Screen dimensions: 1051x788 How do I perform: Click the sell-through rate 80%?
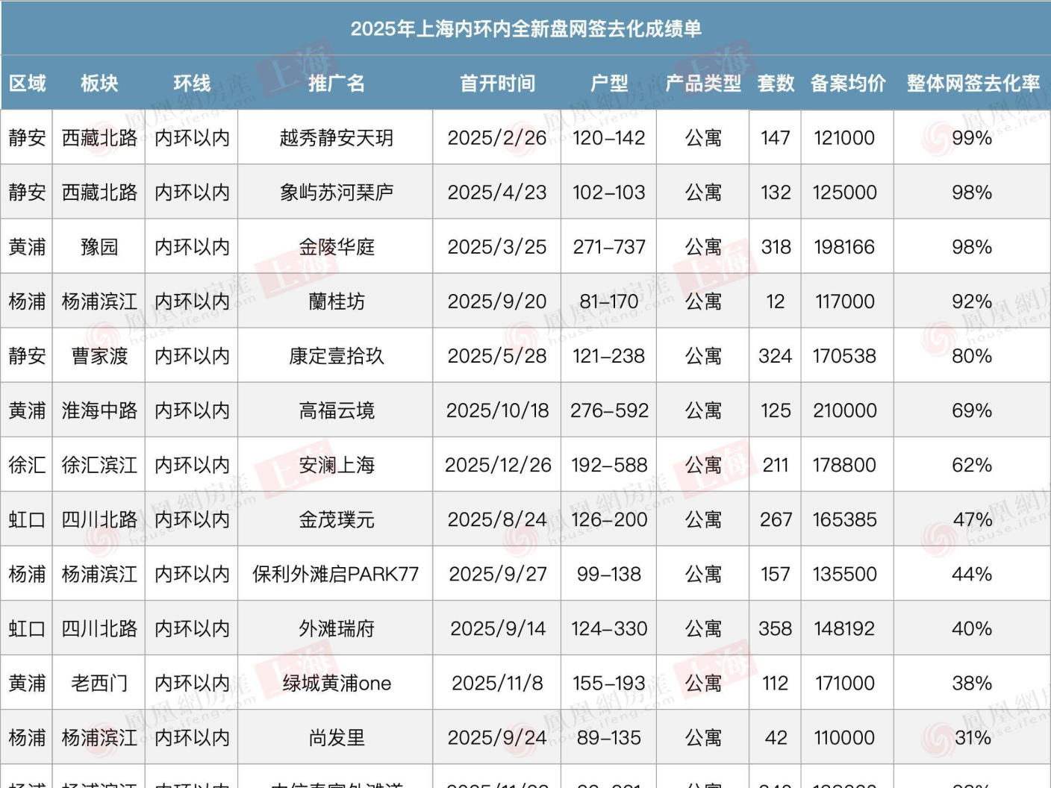[972, 356]
